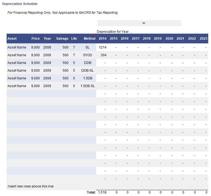The height and width of the screenshot is (196, 211).
Task: Click the scrollbar track left of its thumb
Action: pos(120,23)
